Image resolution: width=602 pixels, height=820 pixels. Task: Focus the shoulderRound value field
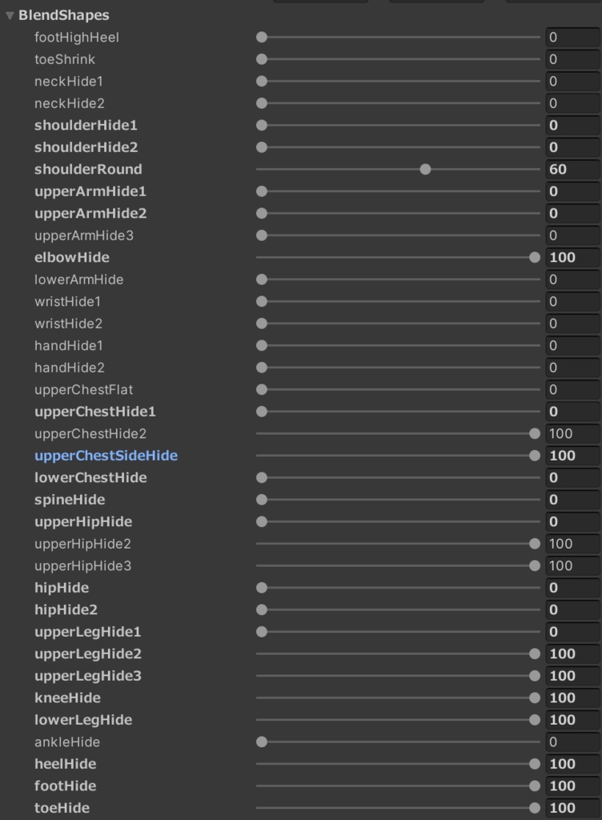pos(572,169)
